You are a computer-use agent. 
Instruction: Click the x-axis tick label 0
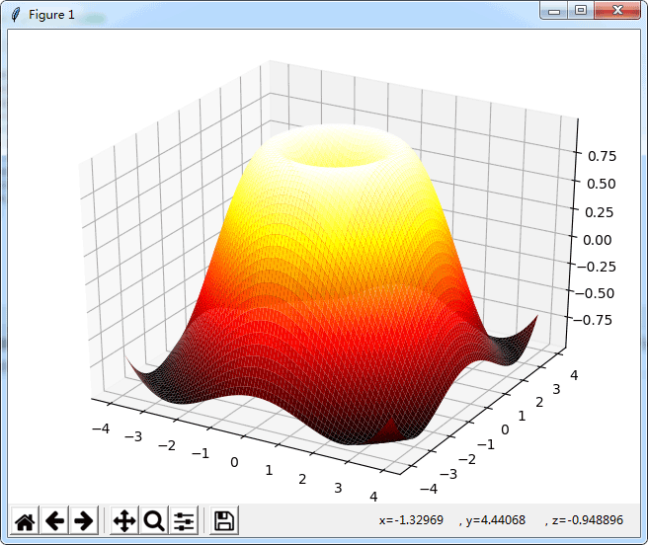[234, 462]
